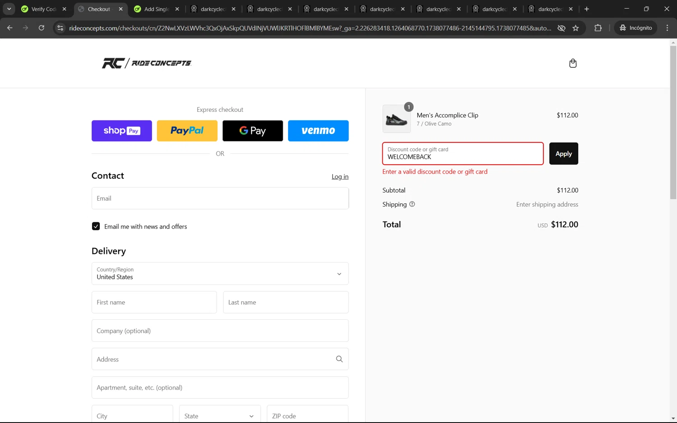Switch to the Add Single tab

click(x=157, y=9)
